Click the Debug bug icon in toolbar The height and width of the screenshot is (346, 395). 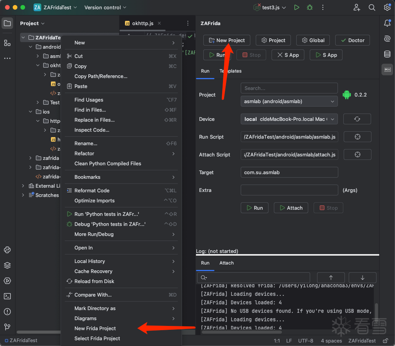[x=309, y=7]
